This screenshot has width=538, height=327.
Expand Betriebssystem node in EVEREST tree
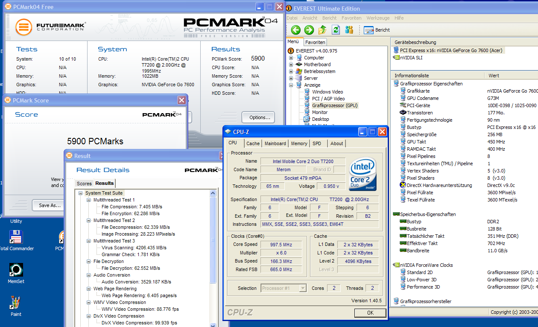click(291, 71)
